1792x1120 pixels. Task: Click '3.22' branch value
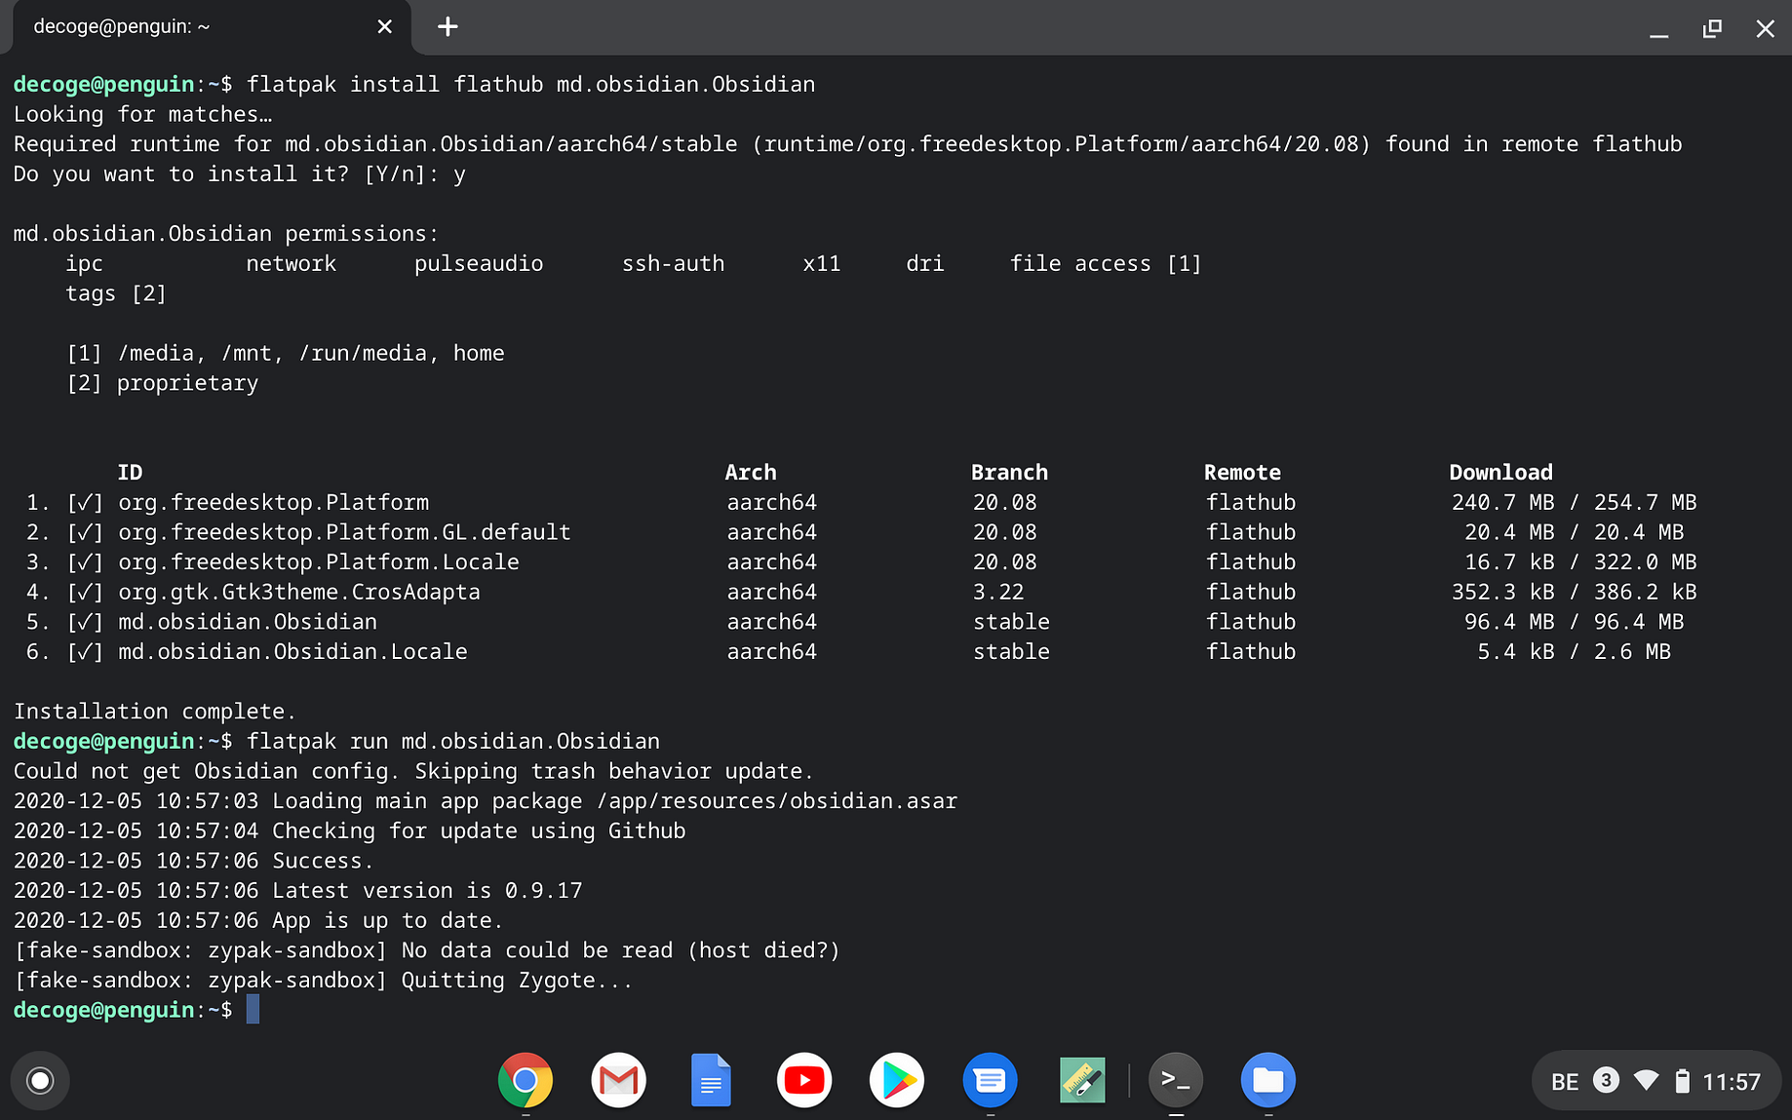pos(998,592)
